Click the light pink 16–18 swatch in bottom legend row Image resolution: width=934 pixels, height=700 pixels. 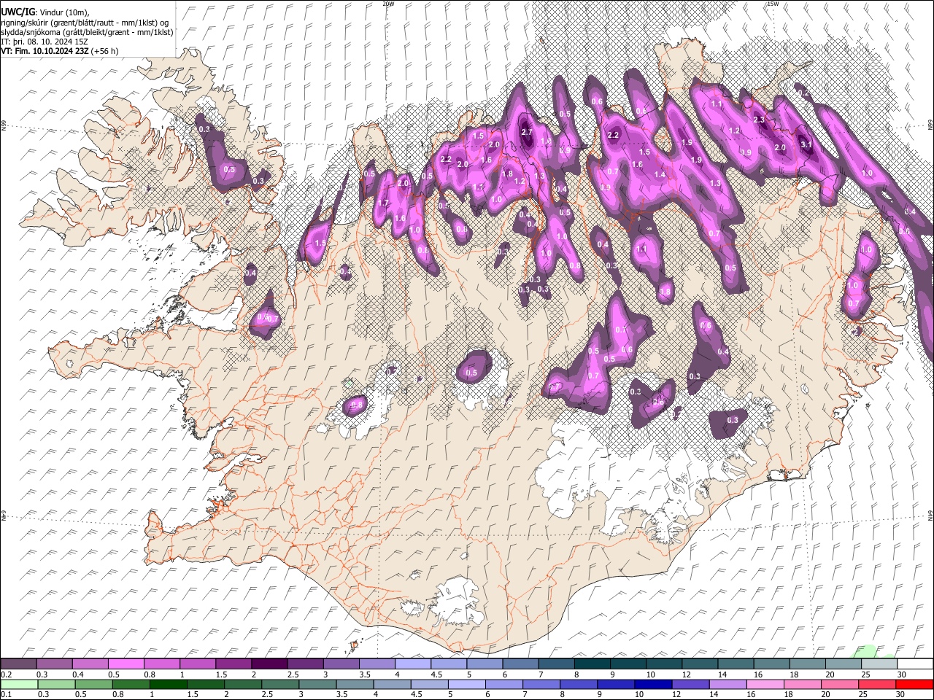click(764, 685)
